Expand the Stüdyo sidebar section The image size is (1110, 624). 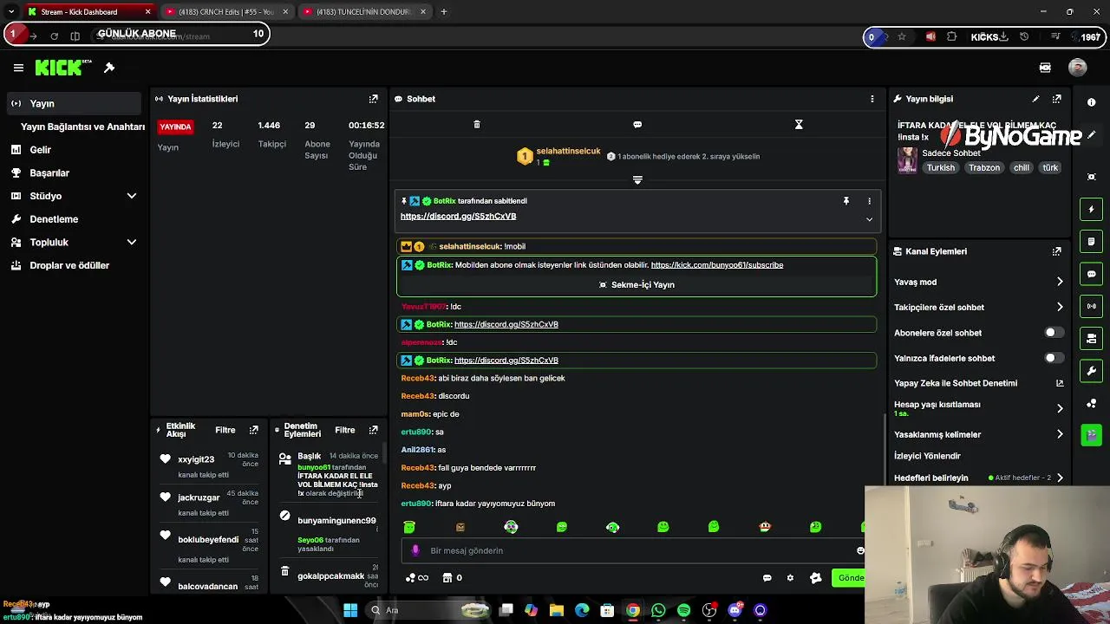132,196
